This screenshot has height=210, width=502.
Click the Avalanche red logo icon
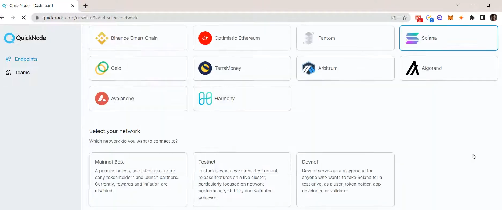click(x=102, y=99)
